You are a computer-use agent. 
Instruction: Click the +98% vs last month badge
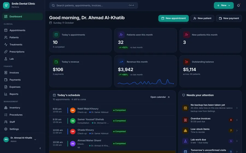point(123,75)
